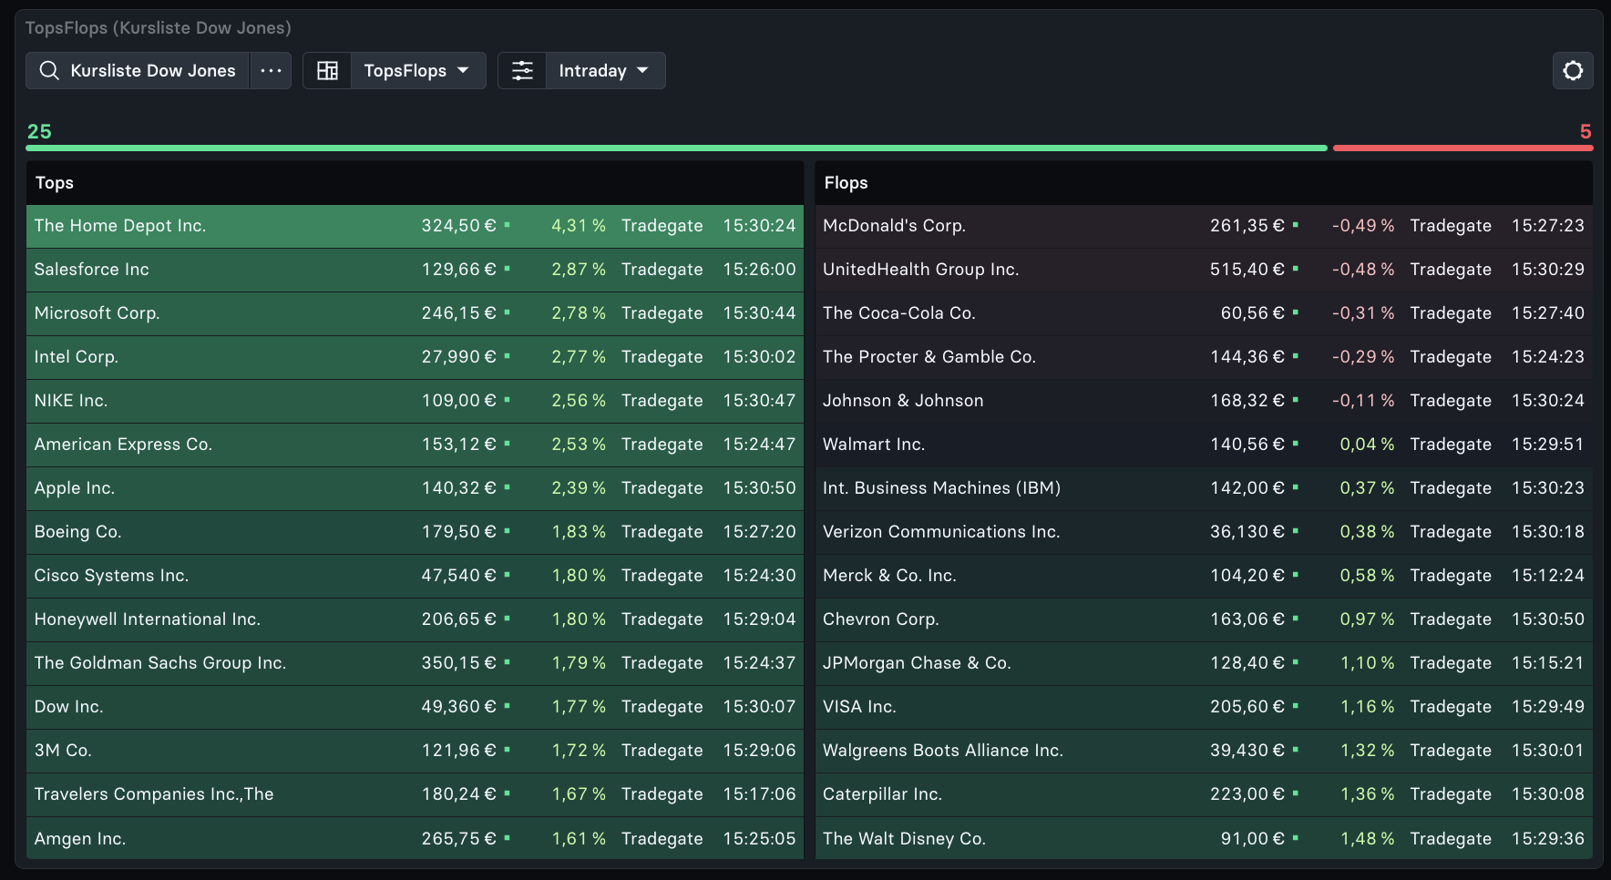The width and height of the screenshot is (1611, 880).
Task: Open the filter sliders icon
Action: (x=522, y=71)
